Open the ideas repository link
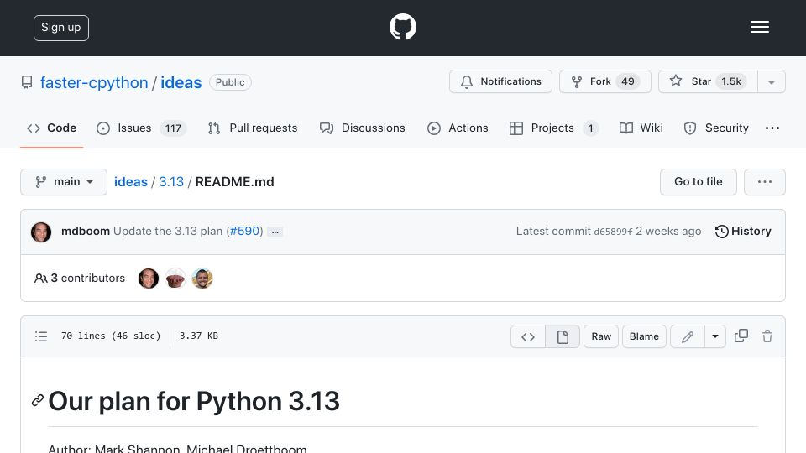Viewport: 806px width, 453px height. [x=181, y=82]
